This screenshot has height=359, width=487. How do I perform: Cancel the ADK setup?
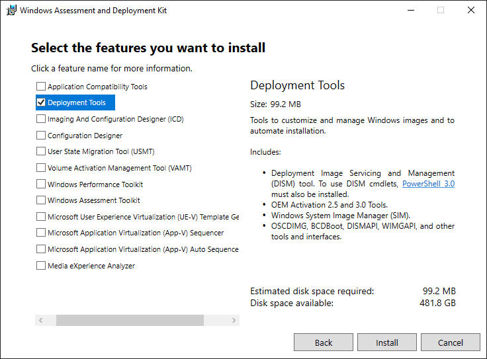click(451, 342)
